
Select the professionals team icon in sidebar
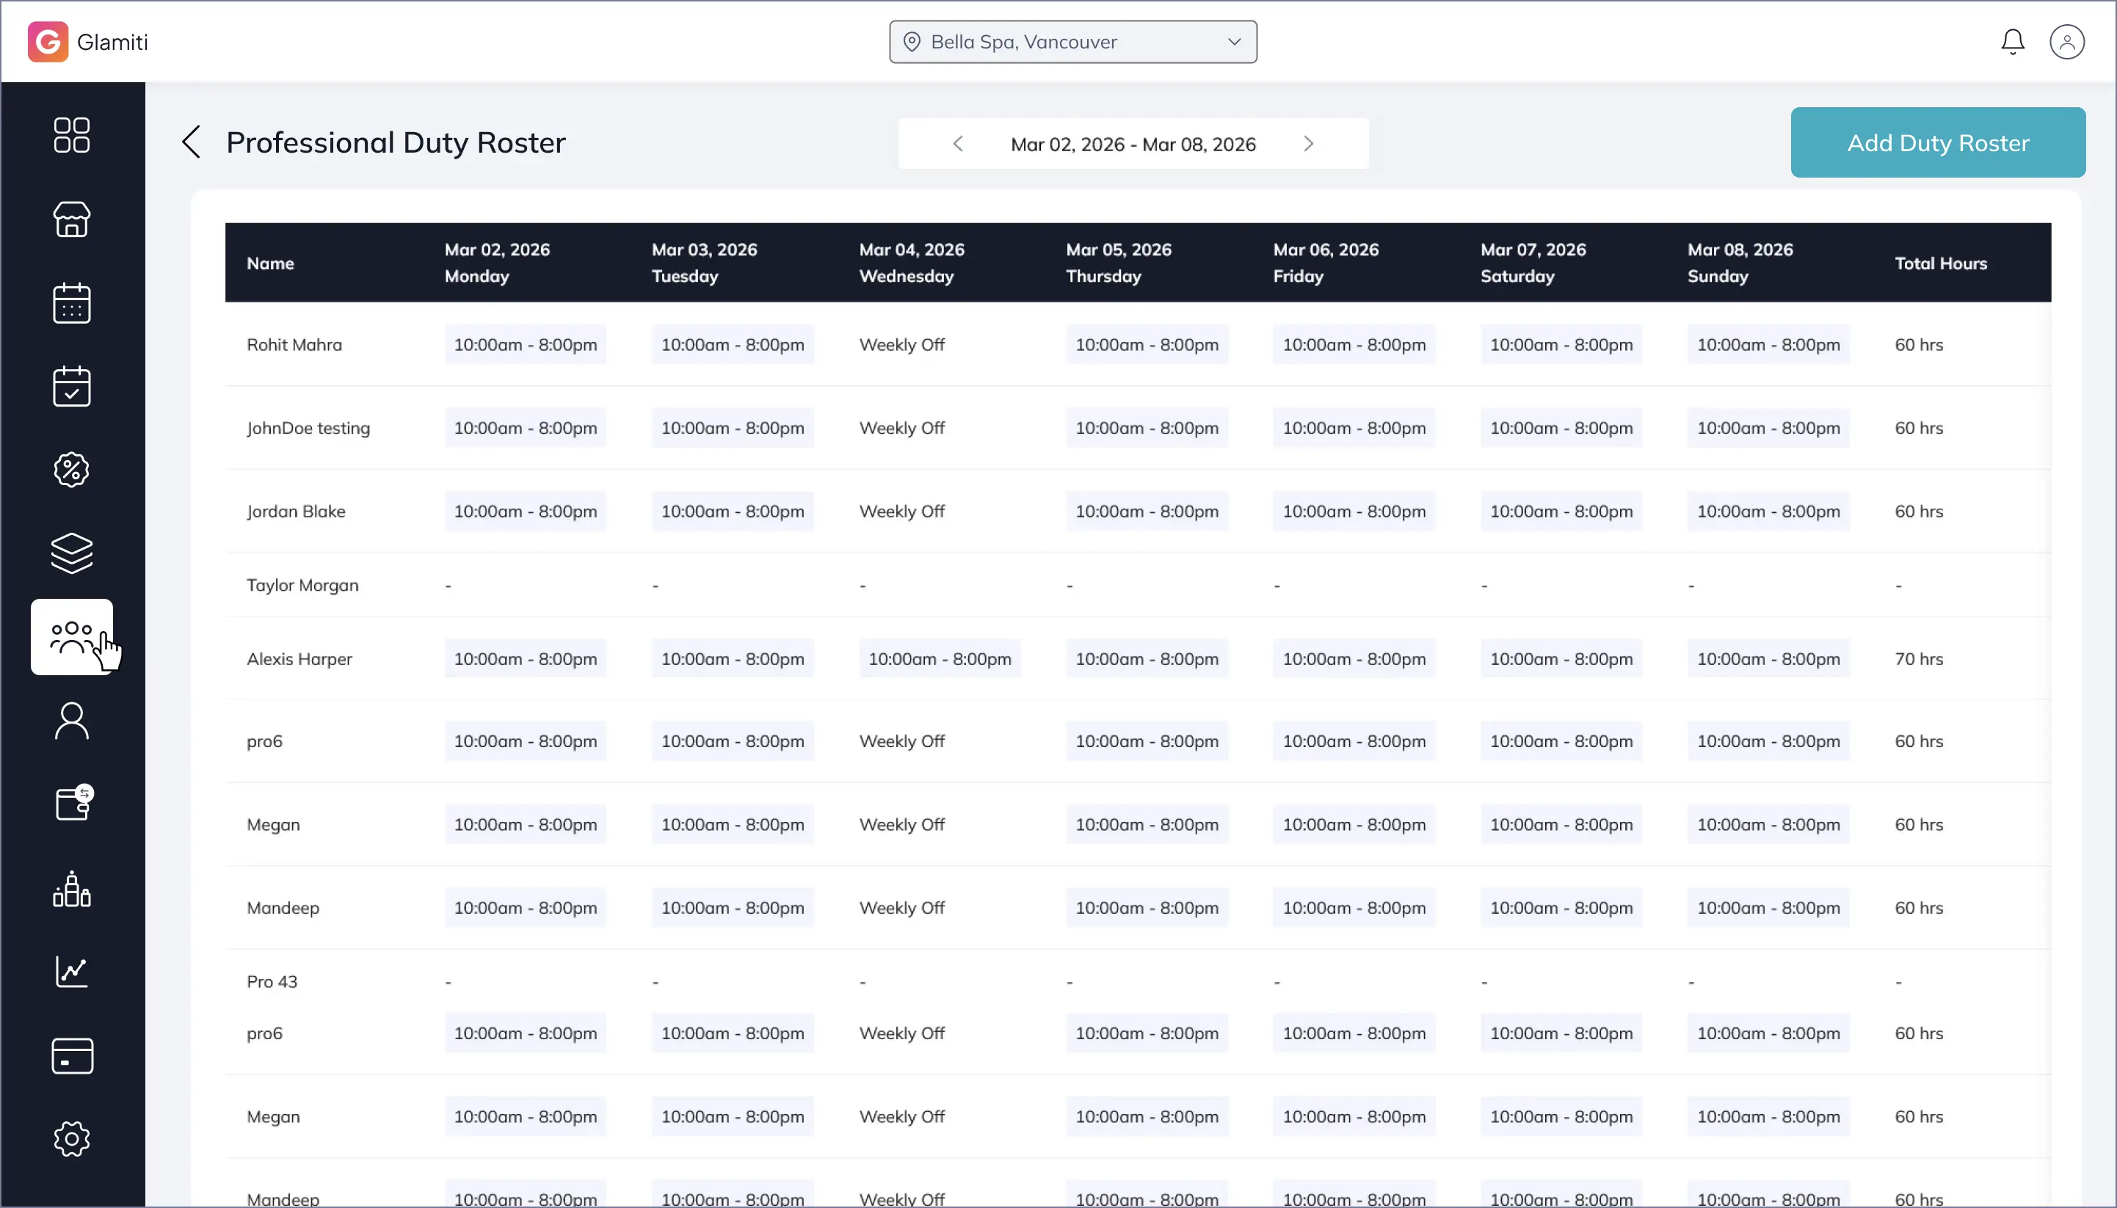(x=71, y=636)
